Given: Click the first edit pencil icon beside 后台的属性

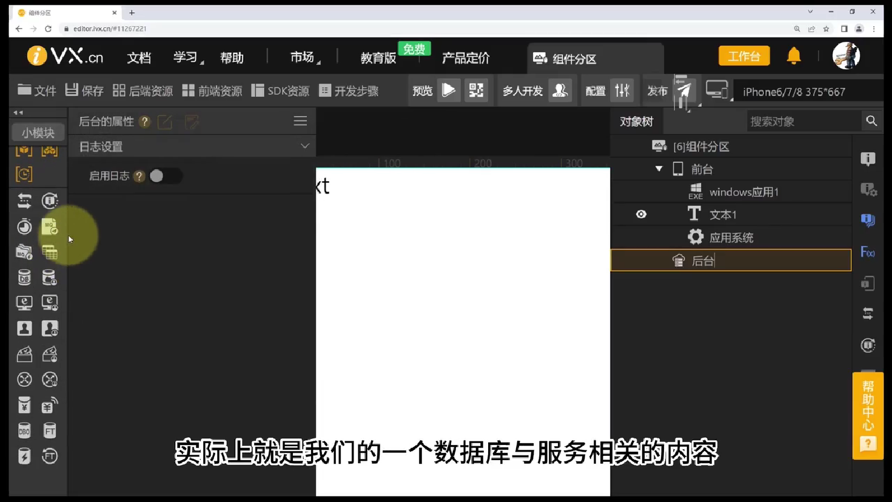Looking at the screenshot, I should click(165, 122).
